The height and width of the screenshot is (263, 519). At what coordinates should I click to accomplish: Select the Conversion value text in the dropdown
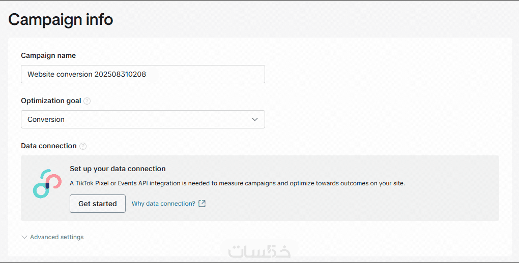46,120
